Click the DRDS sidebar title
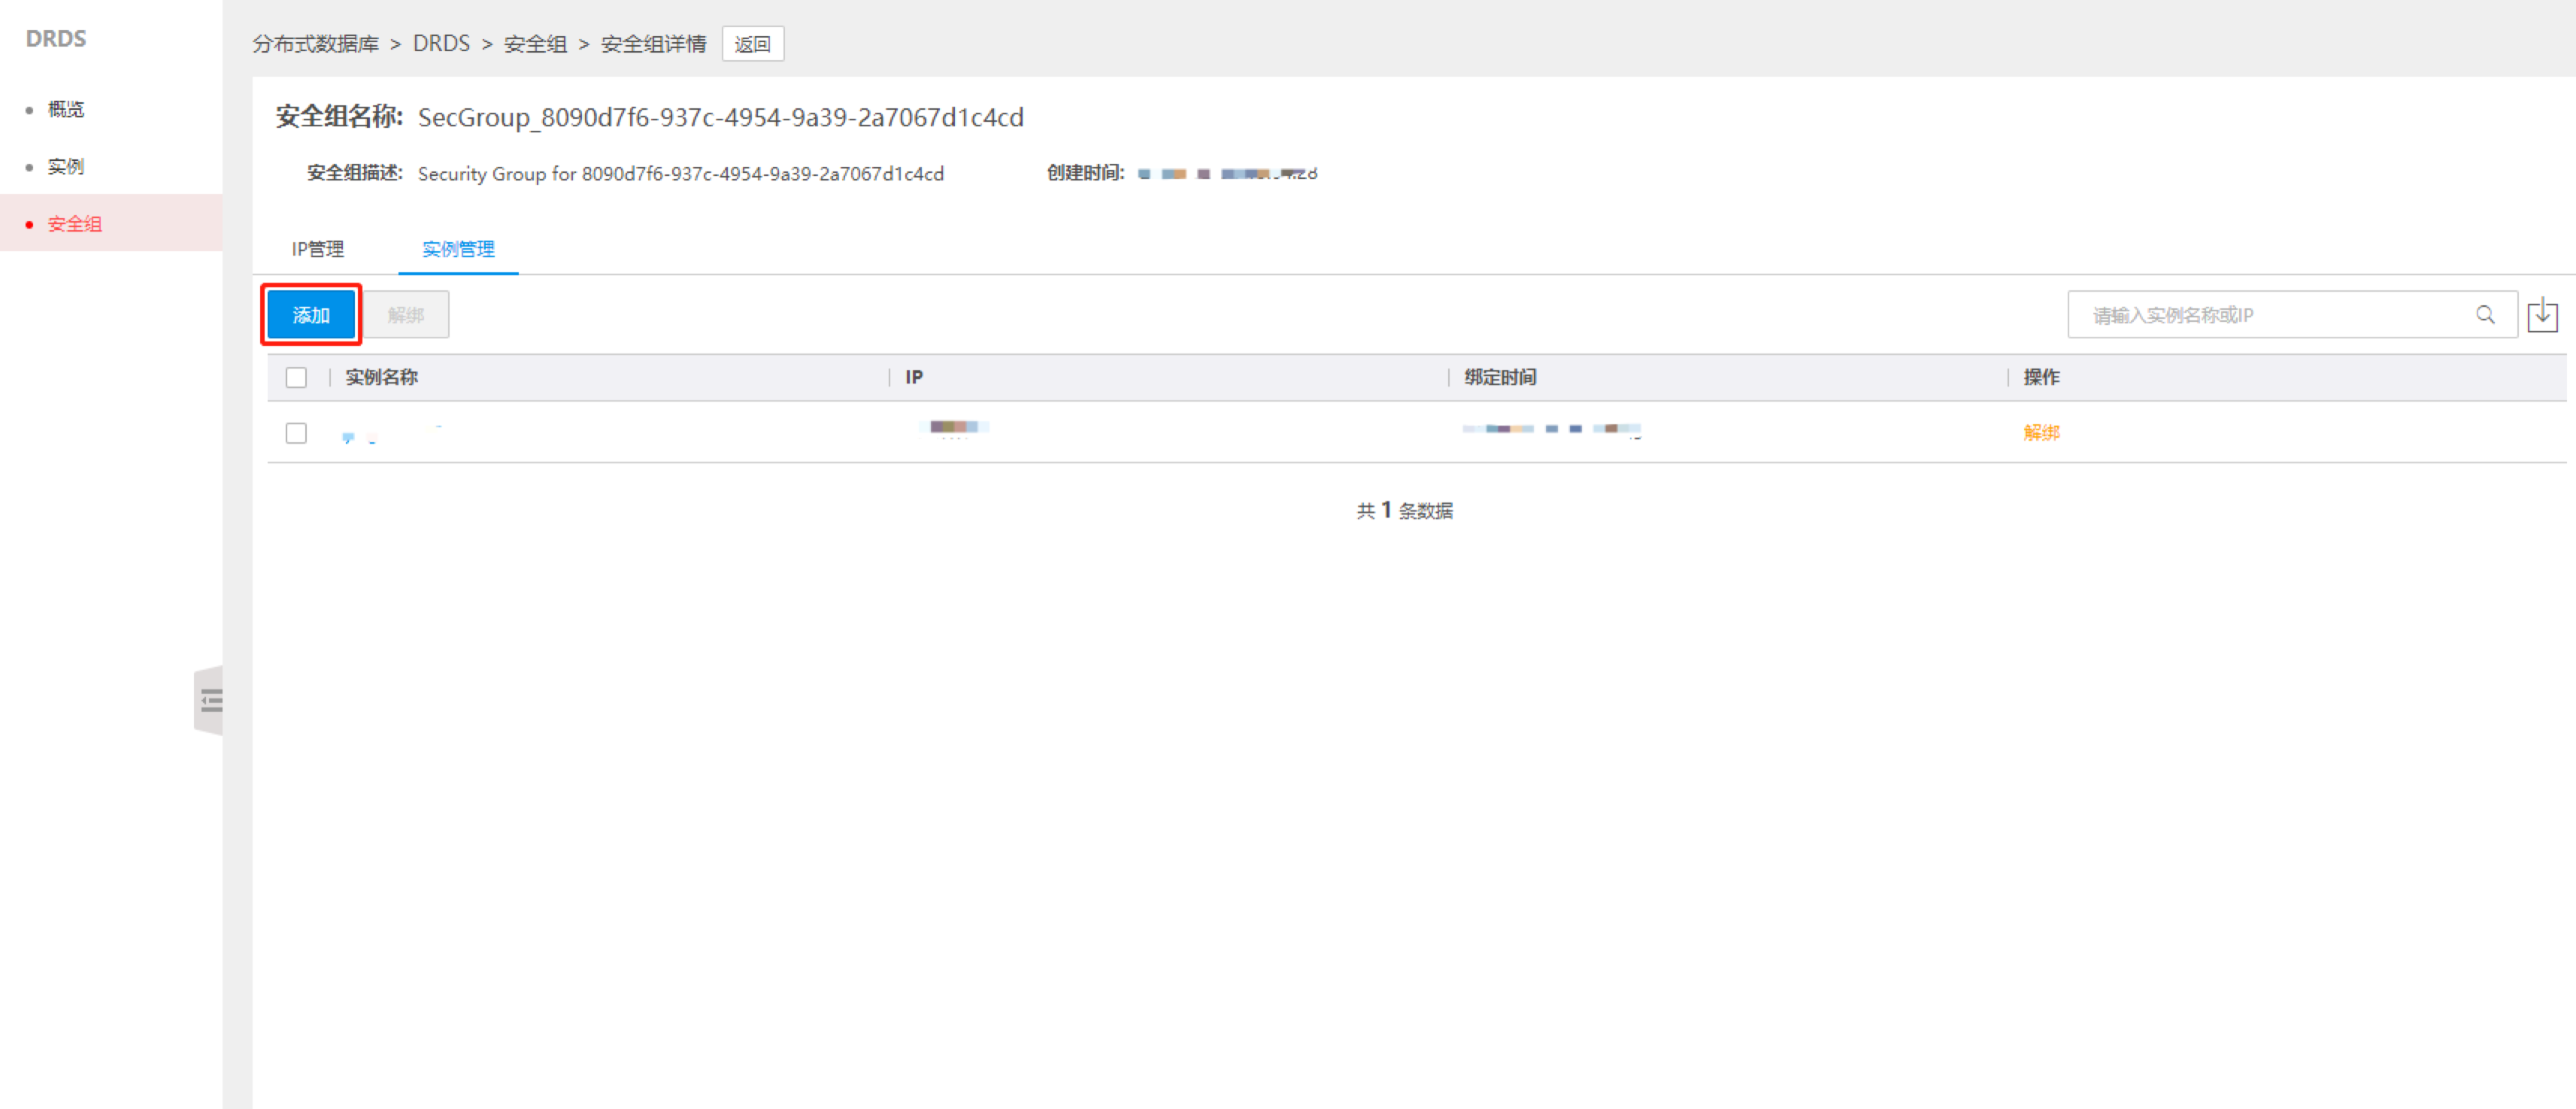The width and height of the screenshot is (2576, 1109). click(x=56, y=39)
